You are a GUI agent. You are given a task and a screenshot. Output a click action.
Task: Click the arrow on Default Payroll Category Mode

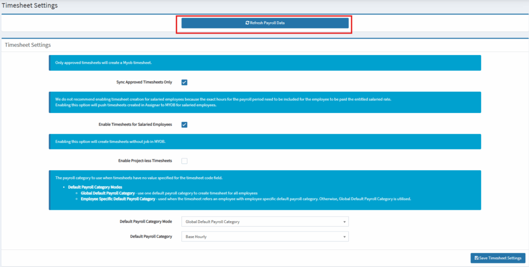coord(344,222)
